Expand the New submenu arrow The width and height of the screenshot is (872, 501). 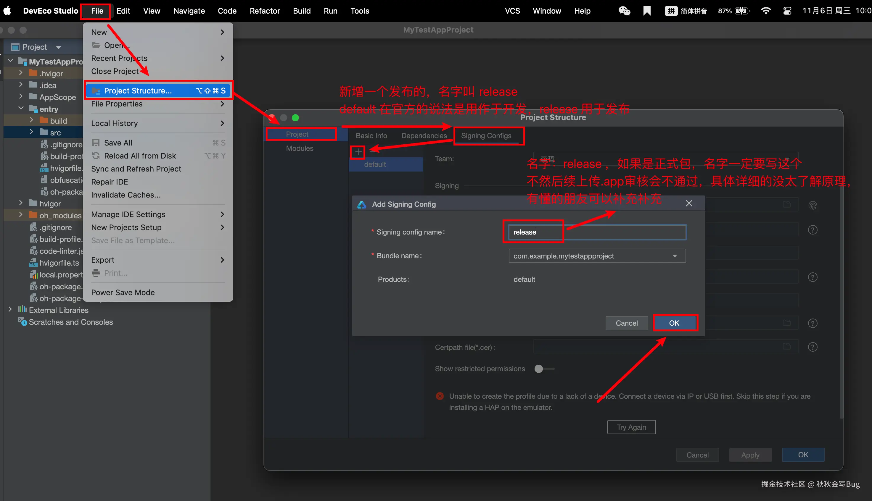tap(222, 32)
